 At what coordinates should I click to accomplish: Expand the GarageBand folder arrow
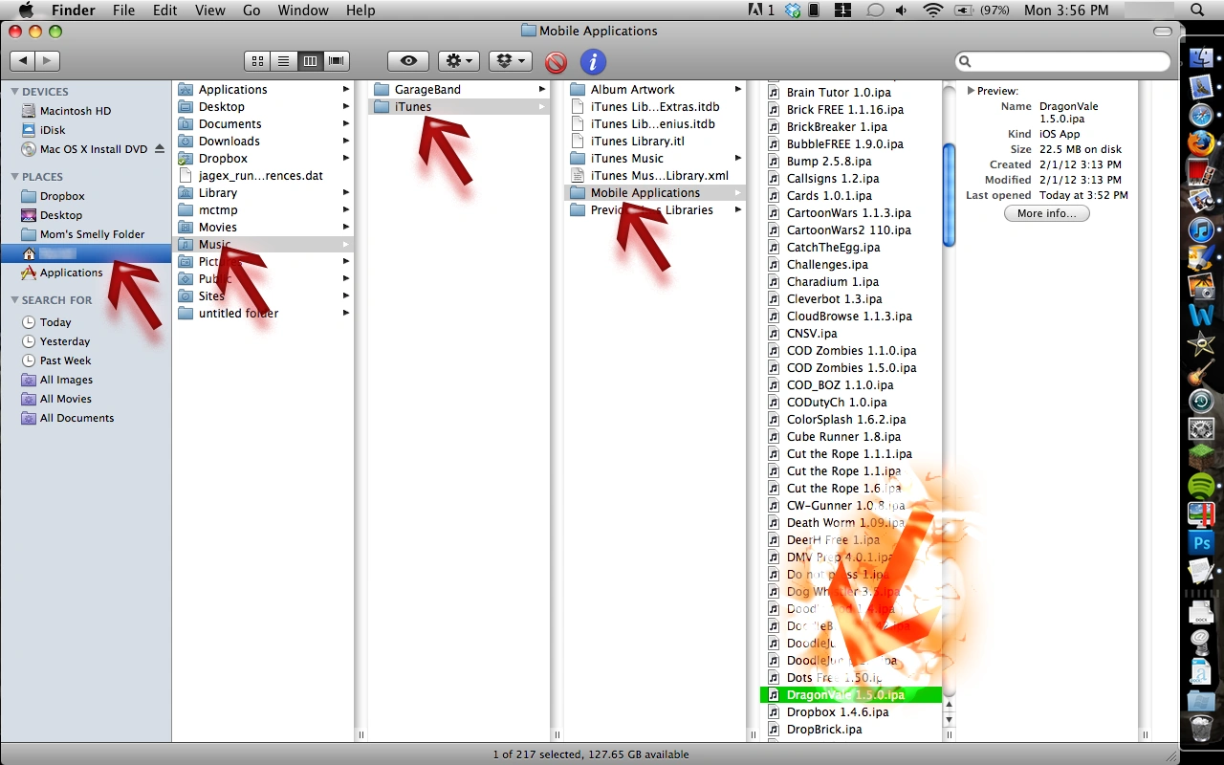pyautogui.click(x=542, y=90)
